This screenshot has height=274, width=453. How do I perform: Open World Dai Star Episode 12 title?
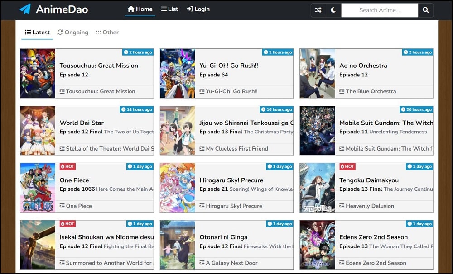click(x=82, y=123)
